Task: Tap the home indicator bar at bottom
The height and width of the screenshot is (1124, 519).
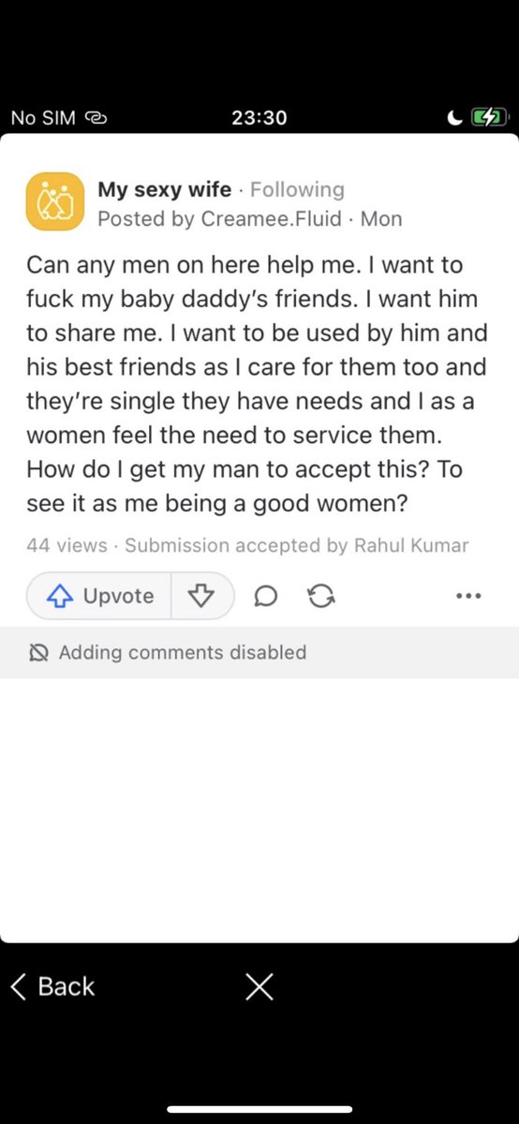Action: click(x=259, y=1110)
